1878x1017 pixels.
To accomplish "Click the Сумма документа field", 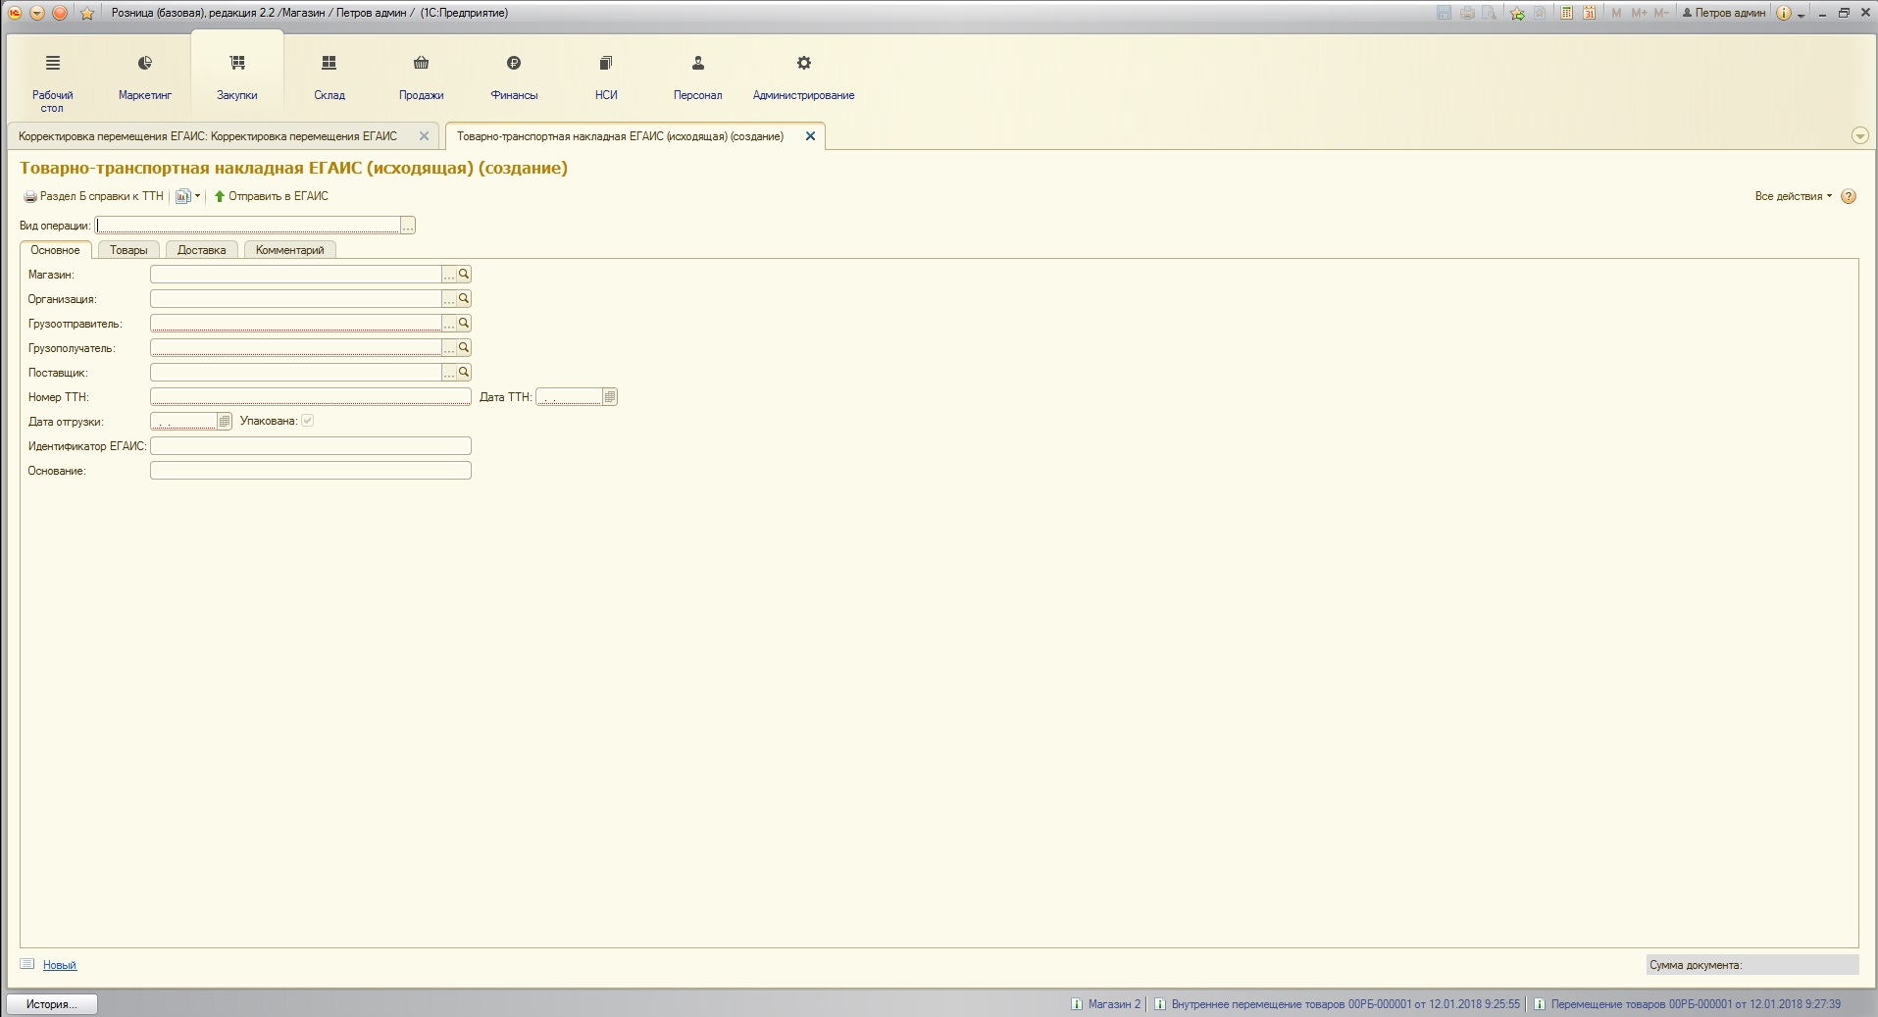I will (x=1752, y=965).
